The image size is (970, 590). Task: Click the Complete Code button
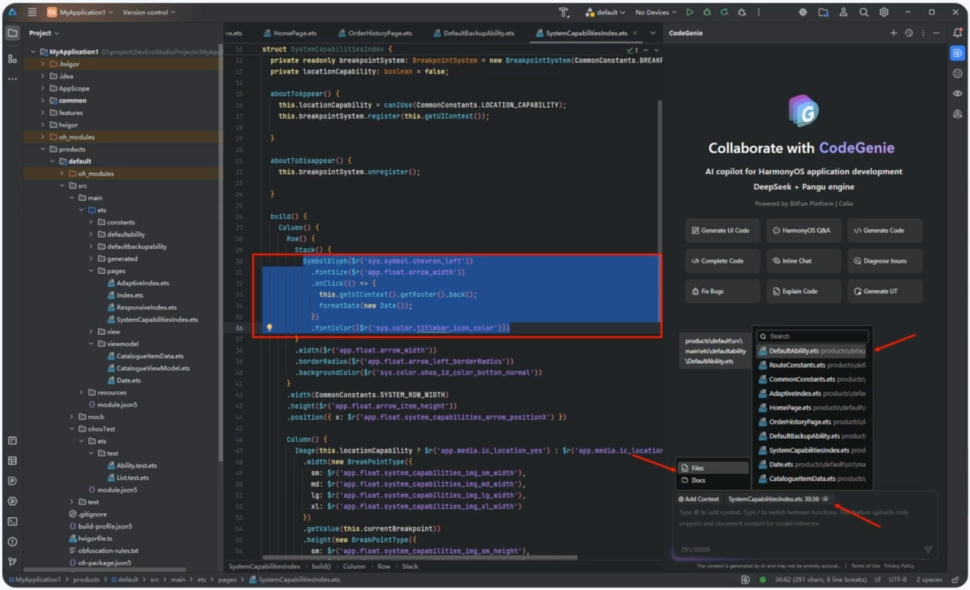(722, 261)
